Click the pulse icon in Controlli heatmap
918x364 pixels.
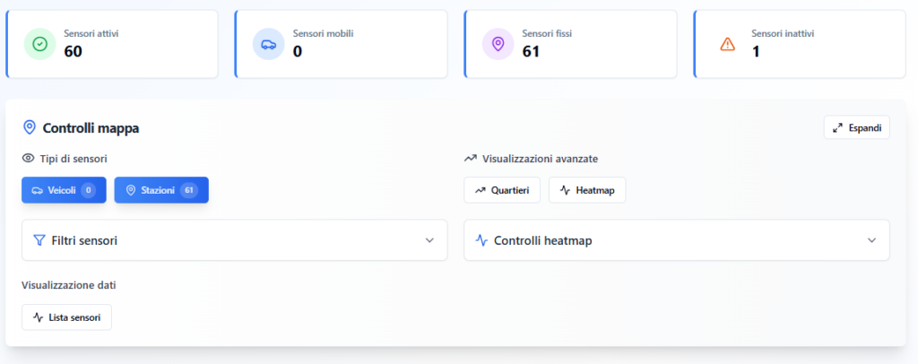[481, 240]
